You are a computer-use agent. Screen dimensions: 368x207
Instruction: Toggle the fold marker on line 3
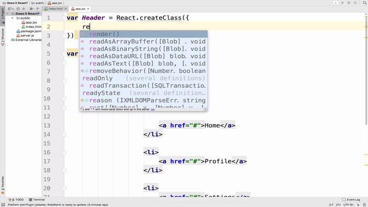[64, 36]
